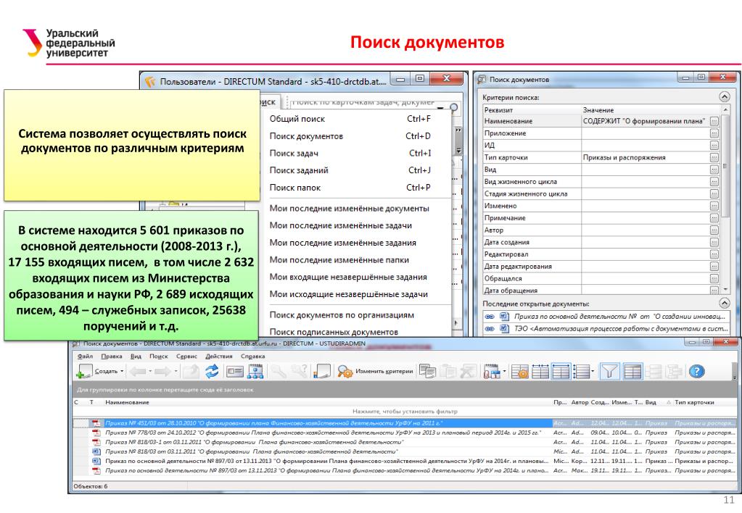Viewport: 742px width, 513px height.
Task: Choose Общий поиск menu entry
Action: 350,119
